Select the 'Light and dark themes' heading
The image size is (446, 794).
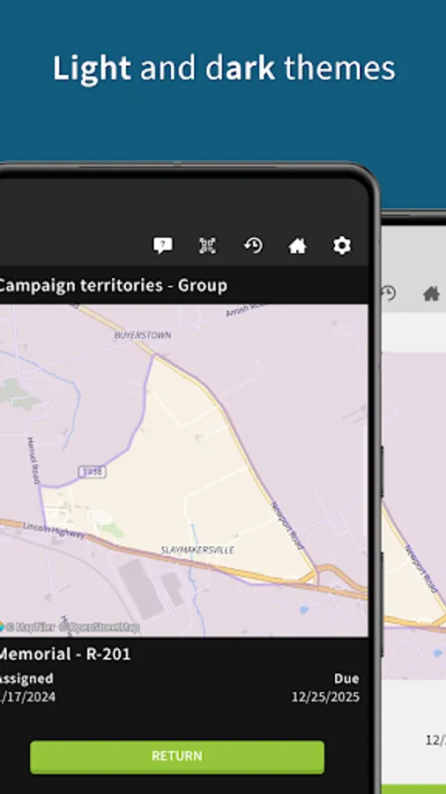tap(224, 68)
